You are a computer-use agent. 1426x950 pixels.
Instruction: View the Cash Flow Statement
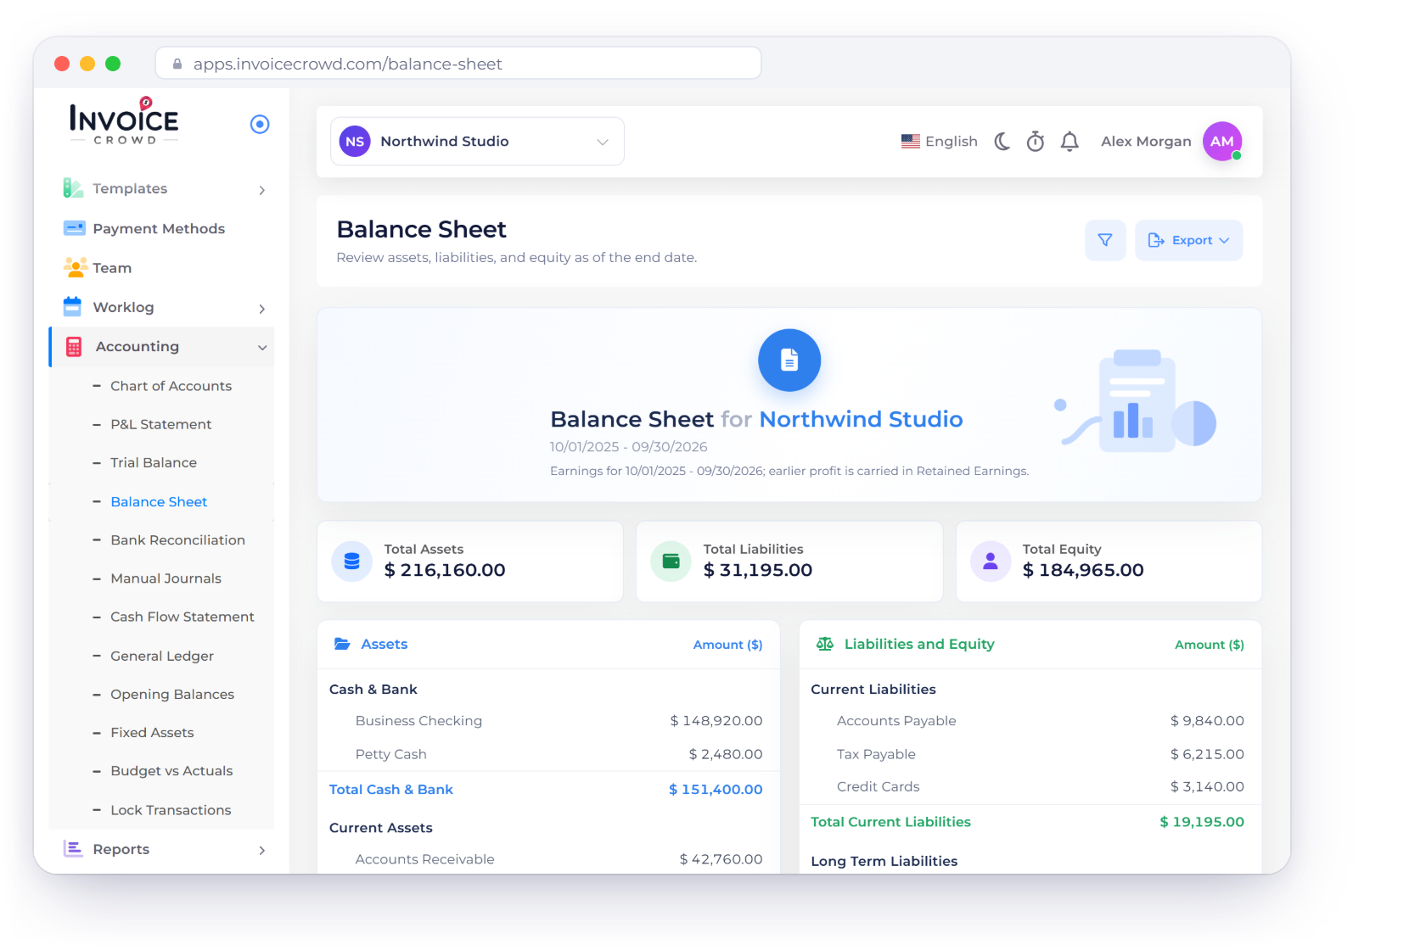click(x=182, y=617)
